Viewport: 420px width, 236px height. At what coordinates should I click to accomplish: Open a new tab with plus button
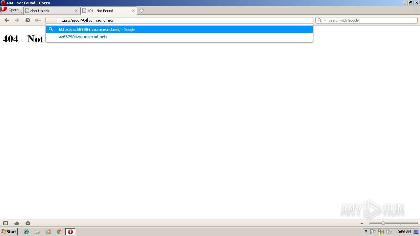141,10
